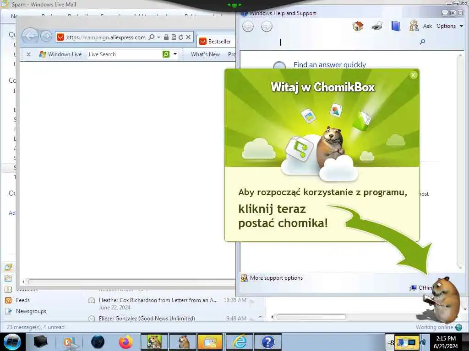Image resolution: width=469 pixels, height=351 pixels.
Task: Click the security lock icon in address bar
Action: [x=166, y=37]
